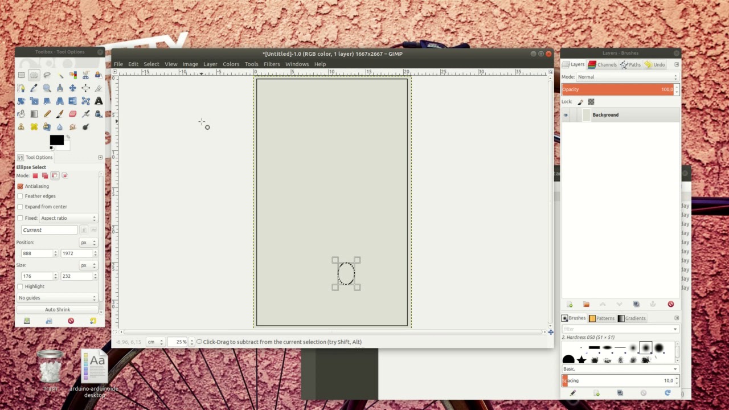Open the Colors menu
The height and width of the screenshot is (410, 729).
[x=231, y=64]
